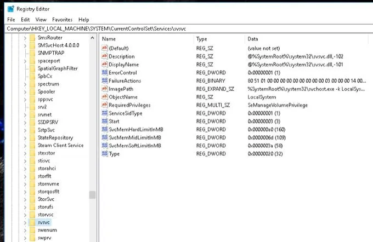Open the Edit menu

point(25,20)
